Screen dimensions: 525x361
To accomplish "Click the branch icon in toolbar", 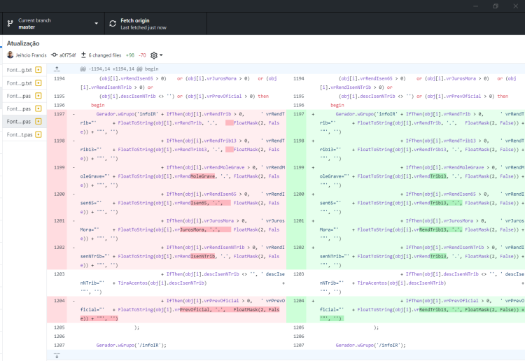I will [x=10, y=24].
